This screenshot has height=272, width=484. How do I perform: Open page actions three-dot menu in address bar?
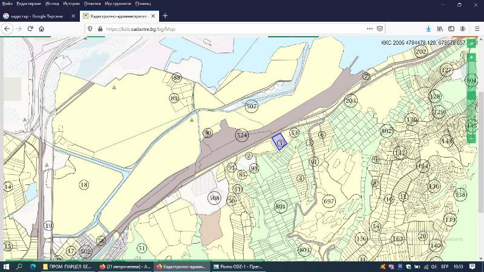[x=370, y=28]
